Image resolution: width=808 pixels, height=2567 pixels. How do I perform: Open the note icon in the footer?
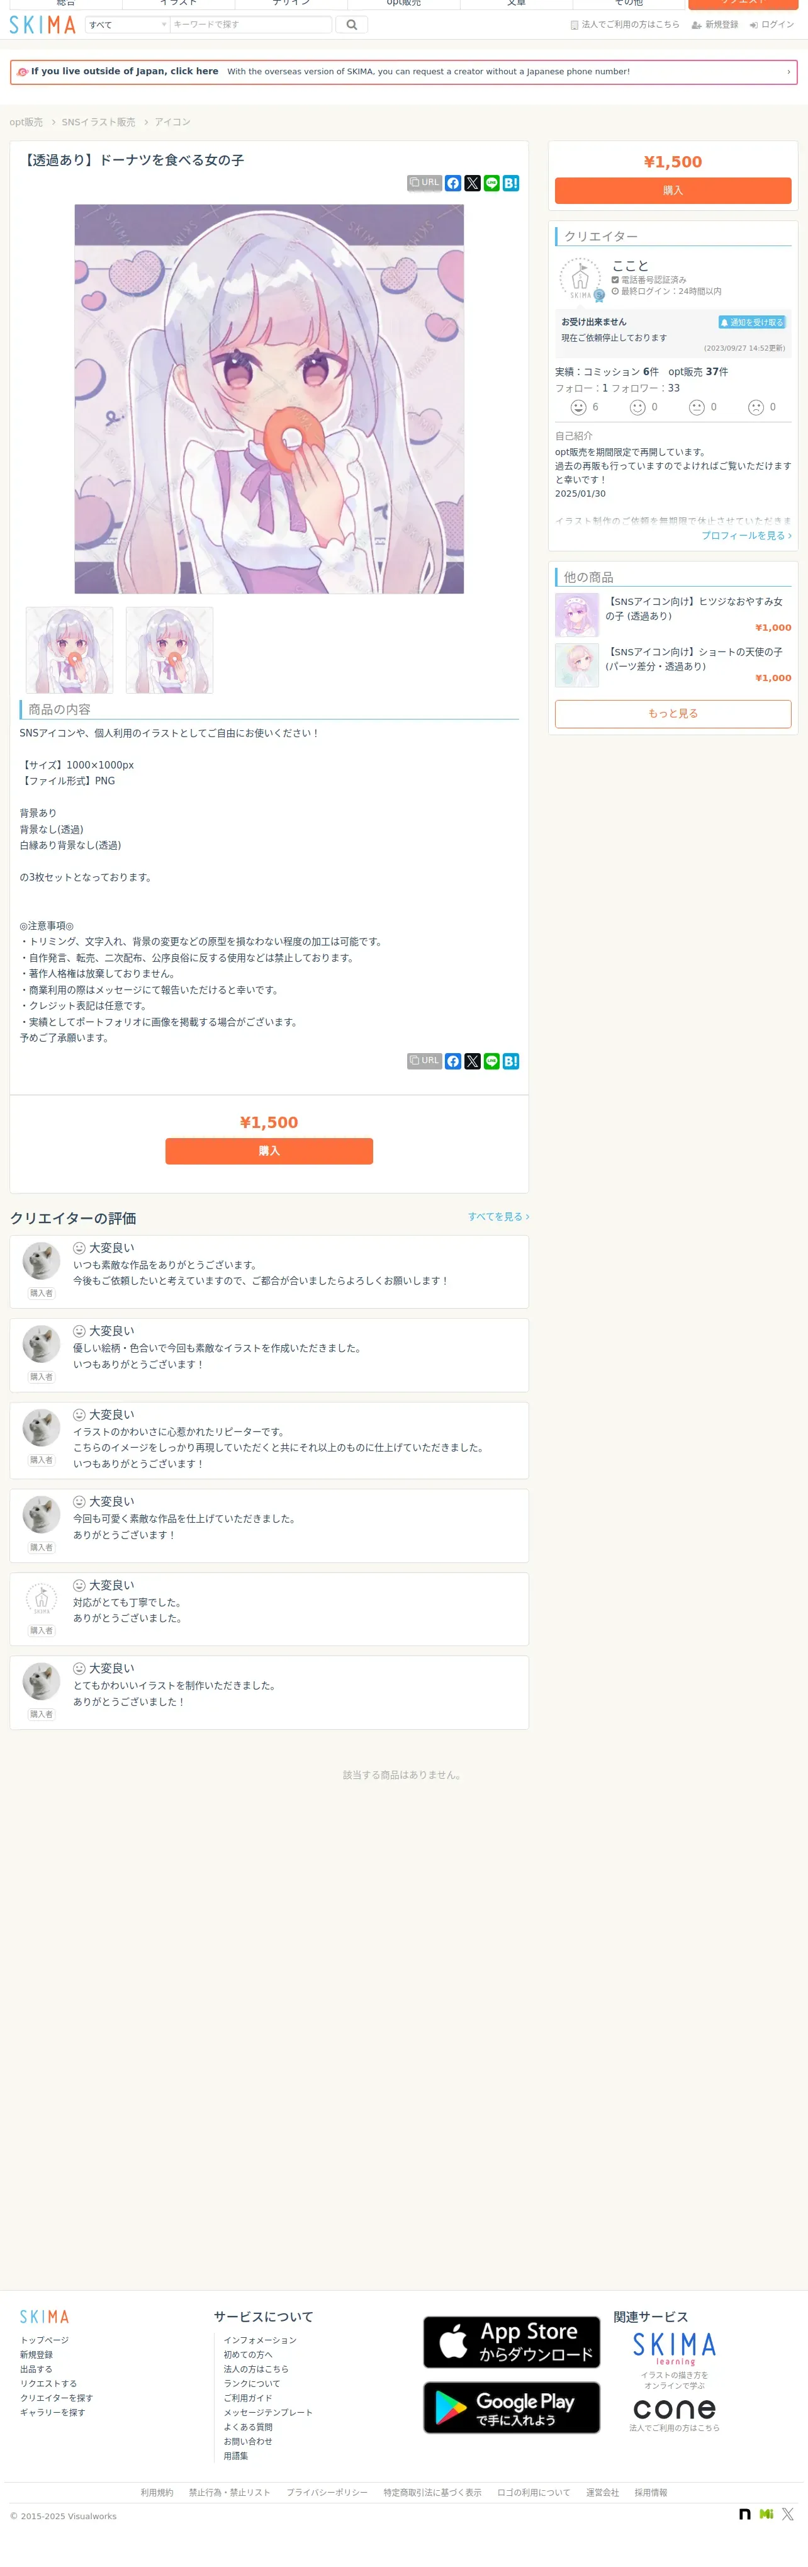click(x=744, y=2514)
